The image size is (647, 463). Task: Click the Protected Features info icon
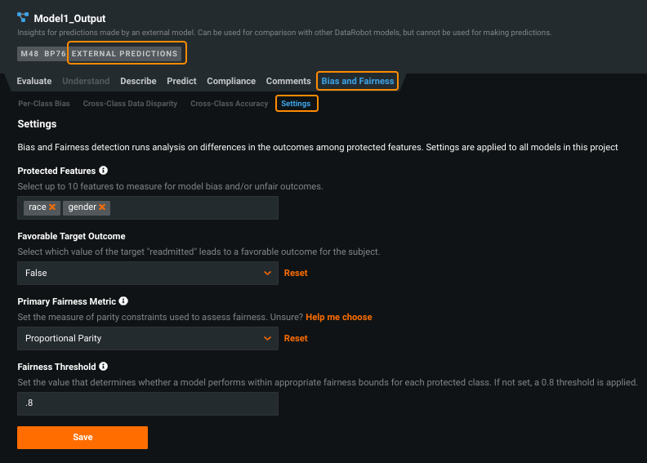[103, 171]
